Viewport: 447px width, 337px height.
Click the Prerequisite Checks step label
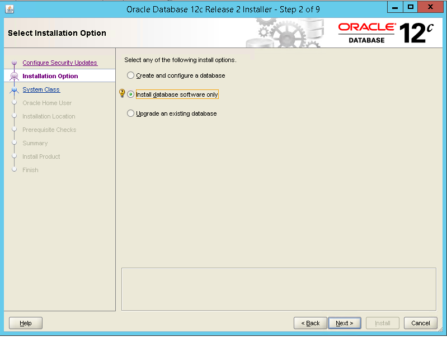click(49, 130)
